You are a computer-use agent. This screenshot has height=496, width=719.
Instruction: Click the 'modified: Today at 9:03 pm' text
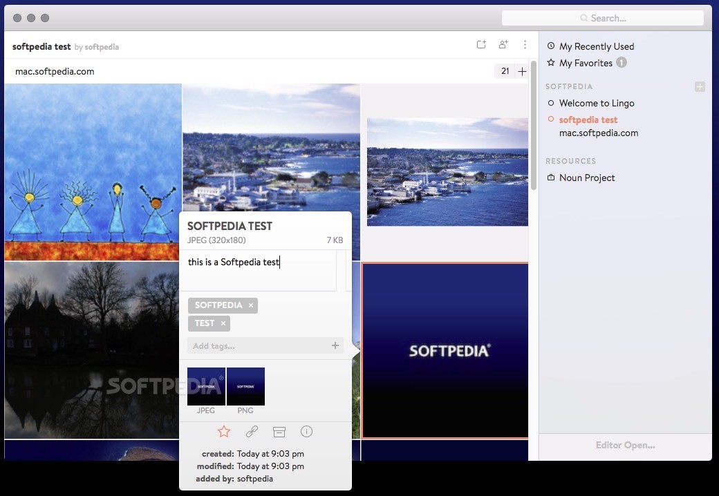pyautogui.click(x=250, y=466)
